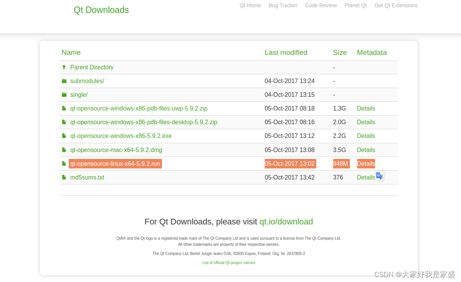Click the Metadata column header

(x=372, y=53)
